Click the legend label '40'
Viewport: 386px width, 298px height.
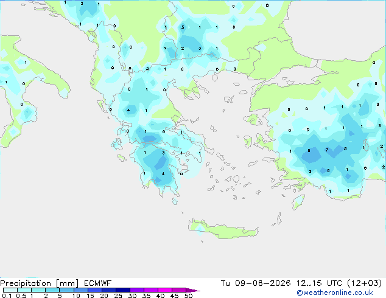(161, 296)
